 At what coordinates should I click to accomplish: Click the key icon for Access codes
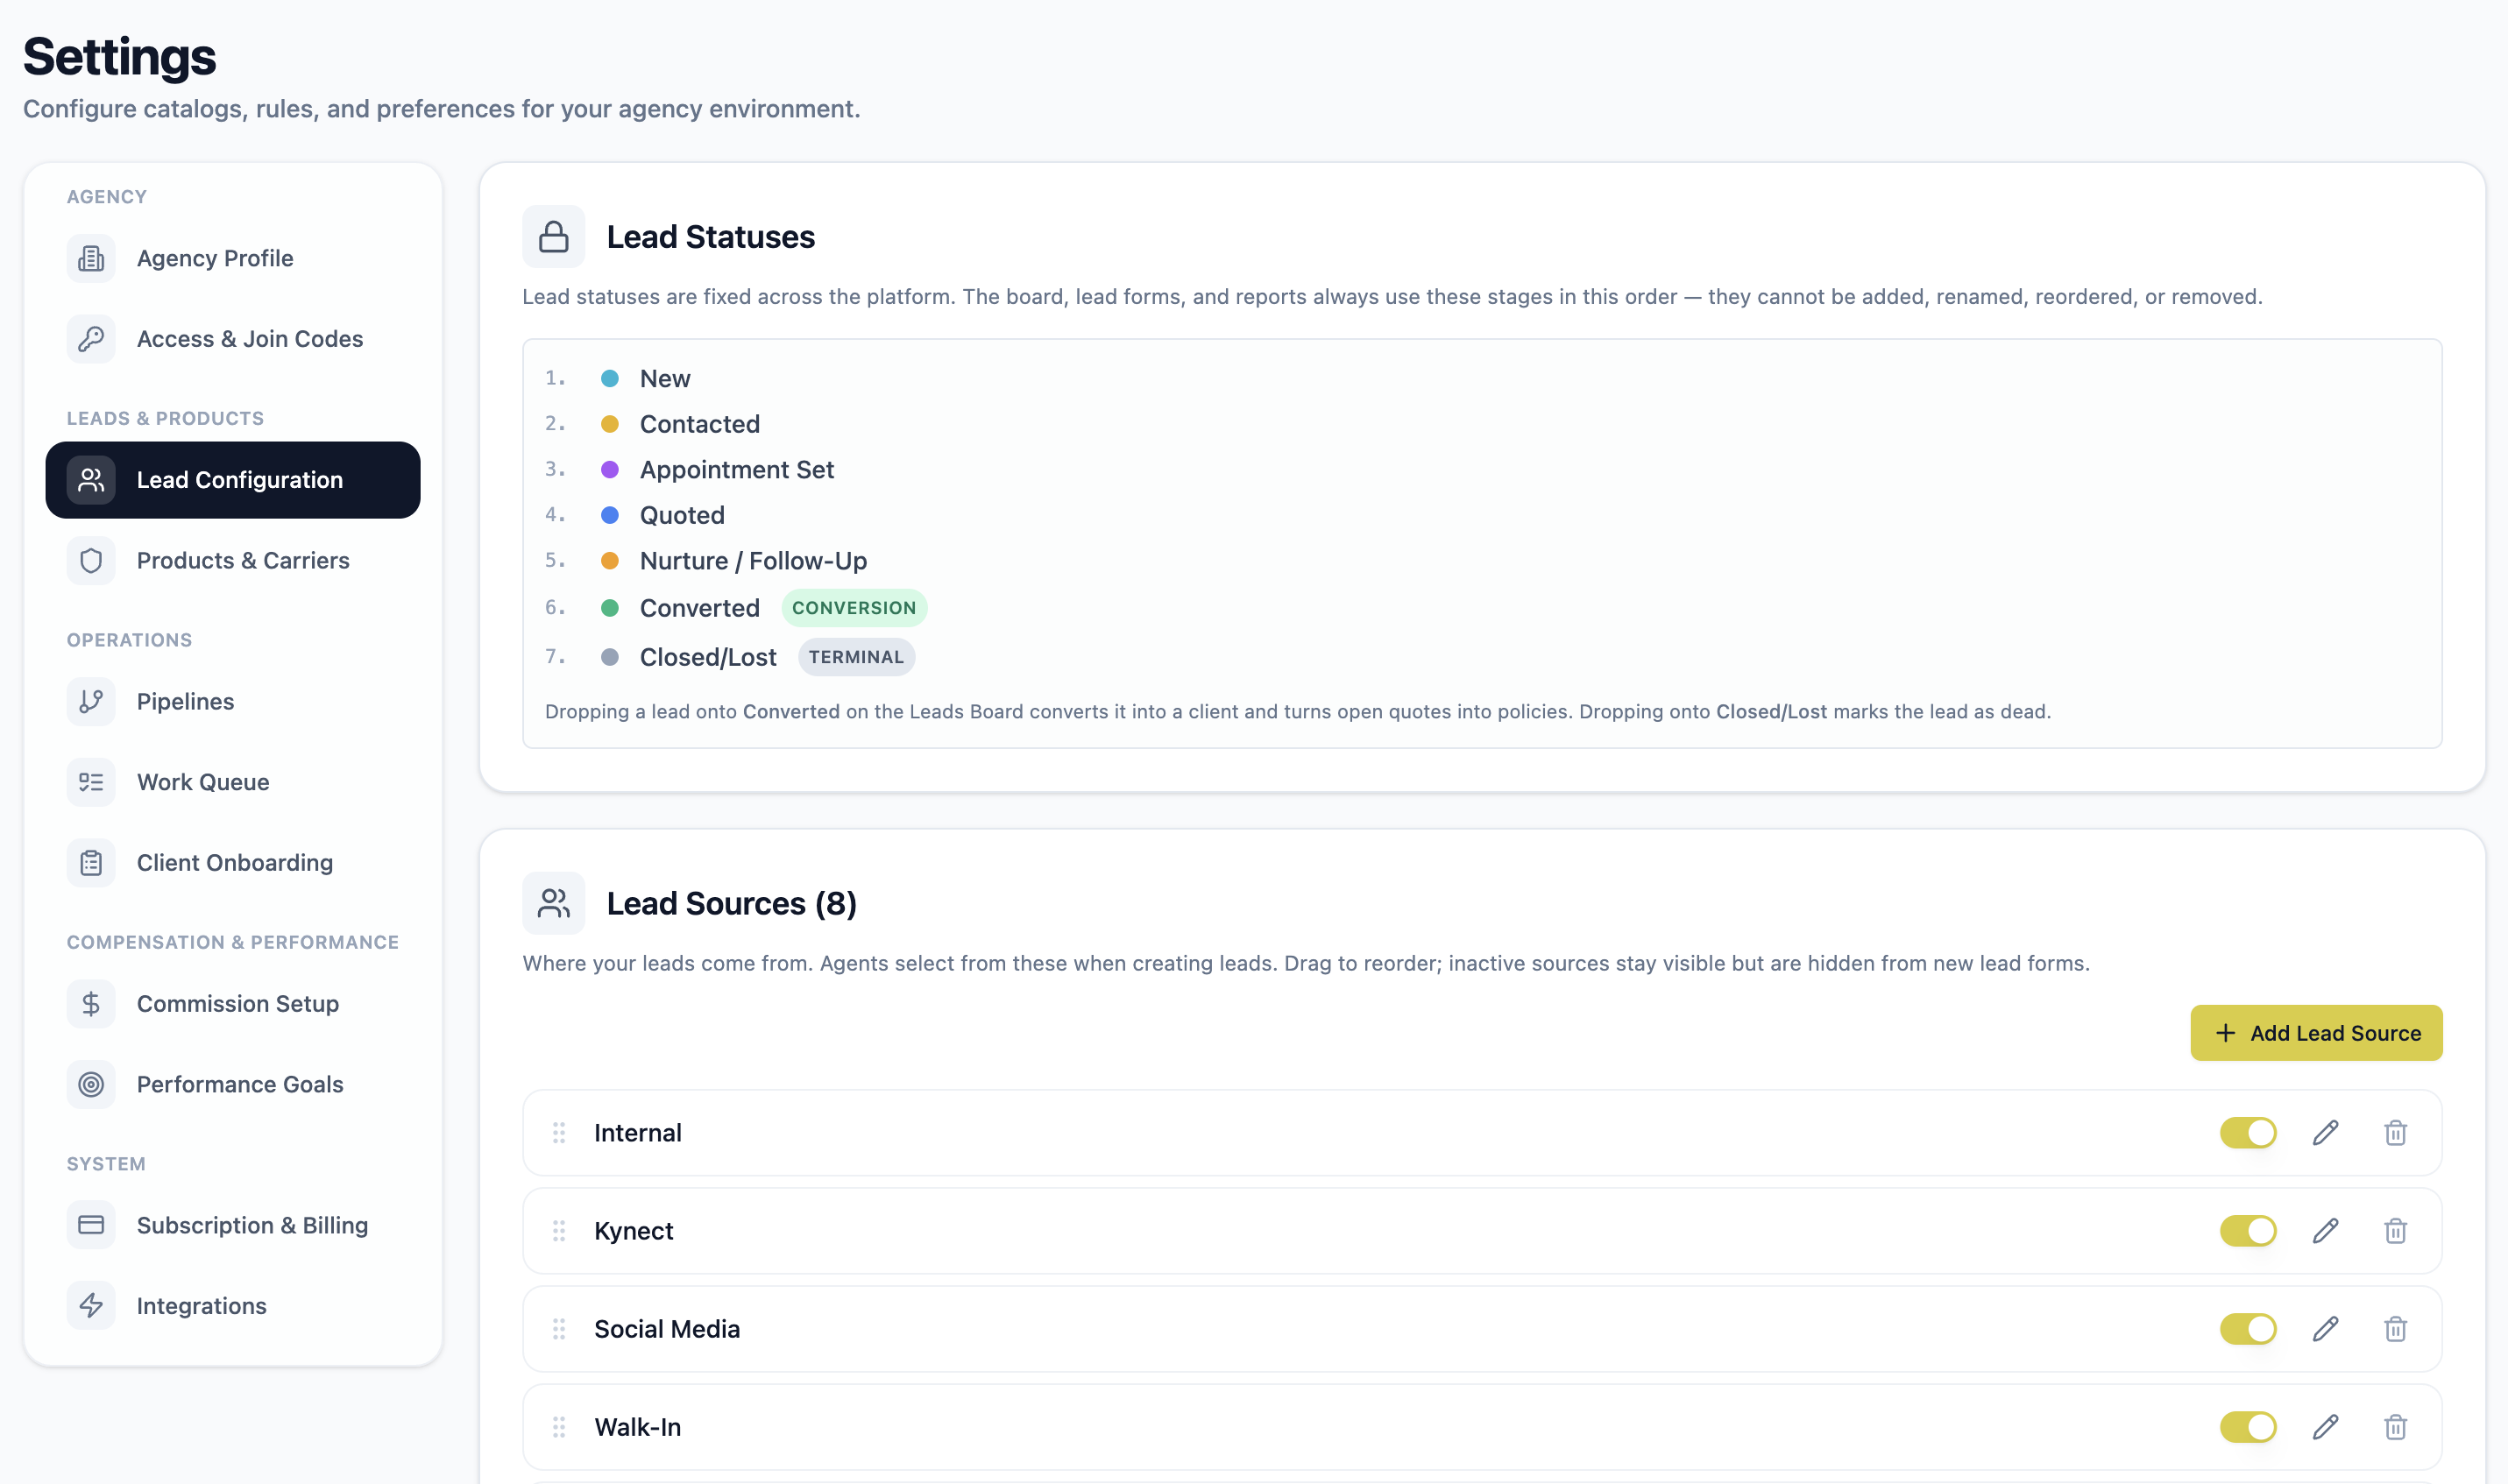91,340
